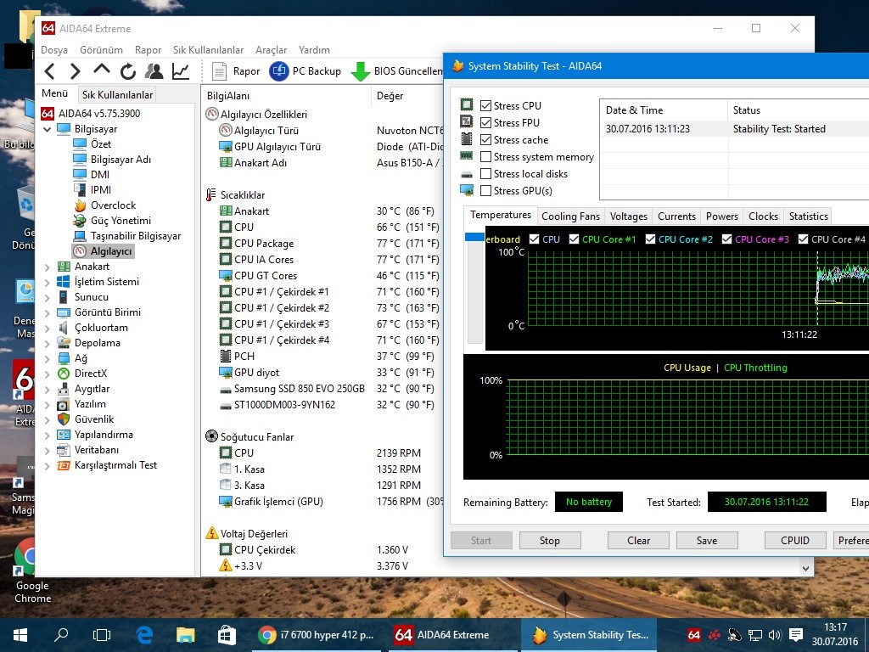Open the graph chart icon in toolbar
Screen dimensions: 869x652
tap(181, 71)
